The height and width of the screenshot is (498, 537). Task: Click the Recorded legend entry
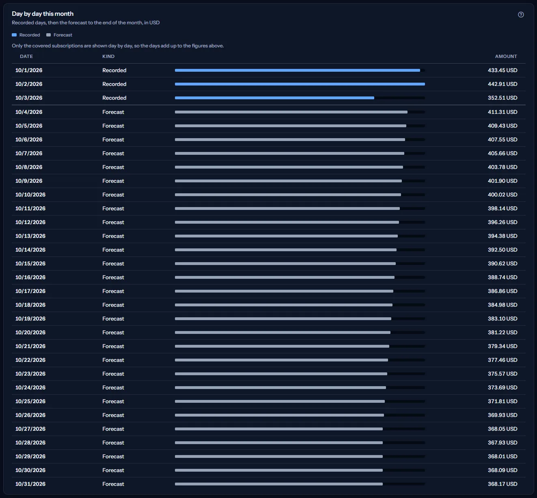click(26, 35)
